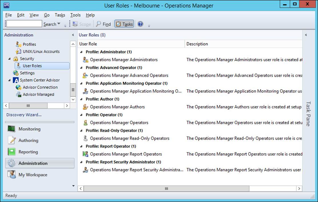
Task: Click the Reporting notebook icon
Action: [11, 152]
